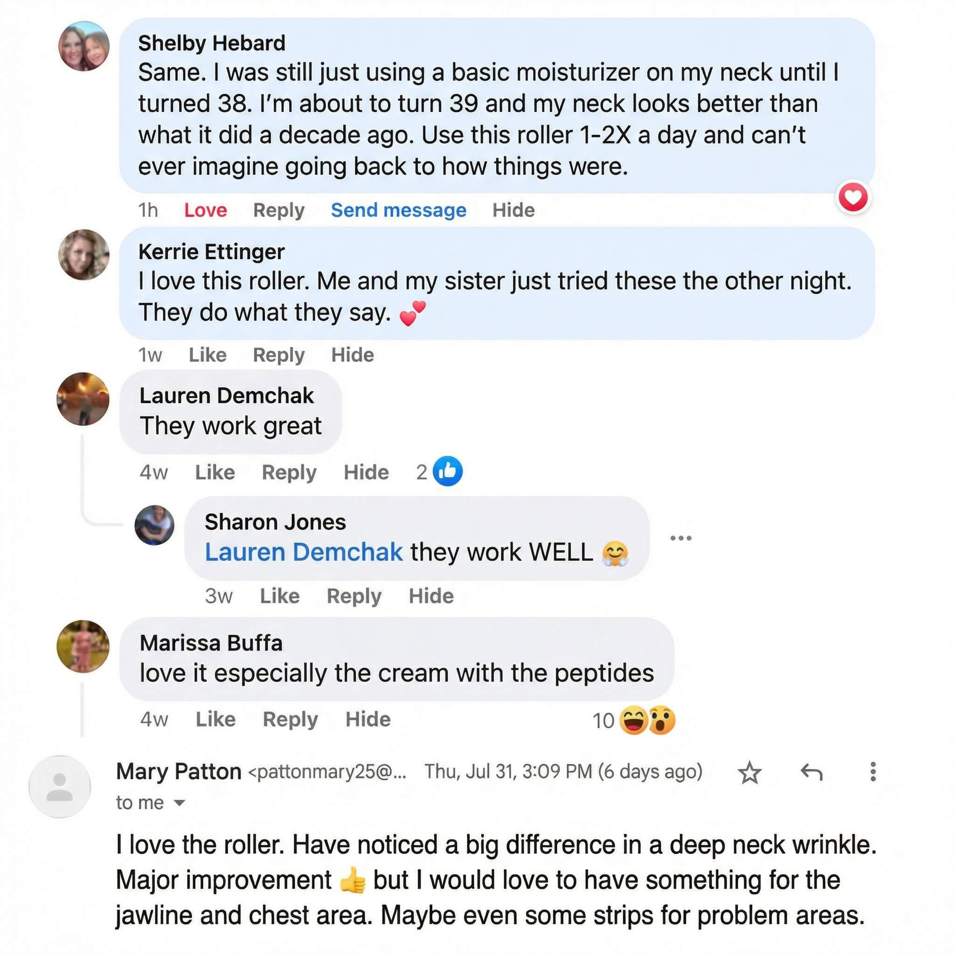Open options menu beside Sharon Jones comment
955x955 pixels.
point(681,538)
